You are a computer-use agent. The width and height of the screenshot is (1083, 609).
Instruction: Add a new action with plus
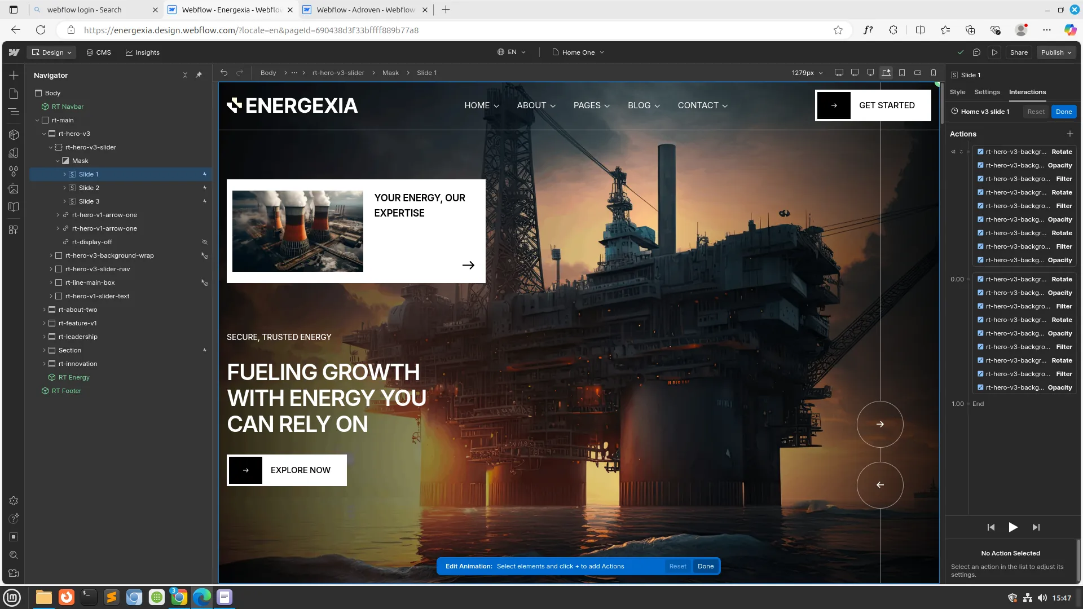(x=1069, y=134)
